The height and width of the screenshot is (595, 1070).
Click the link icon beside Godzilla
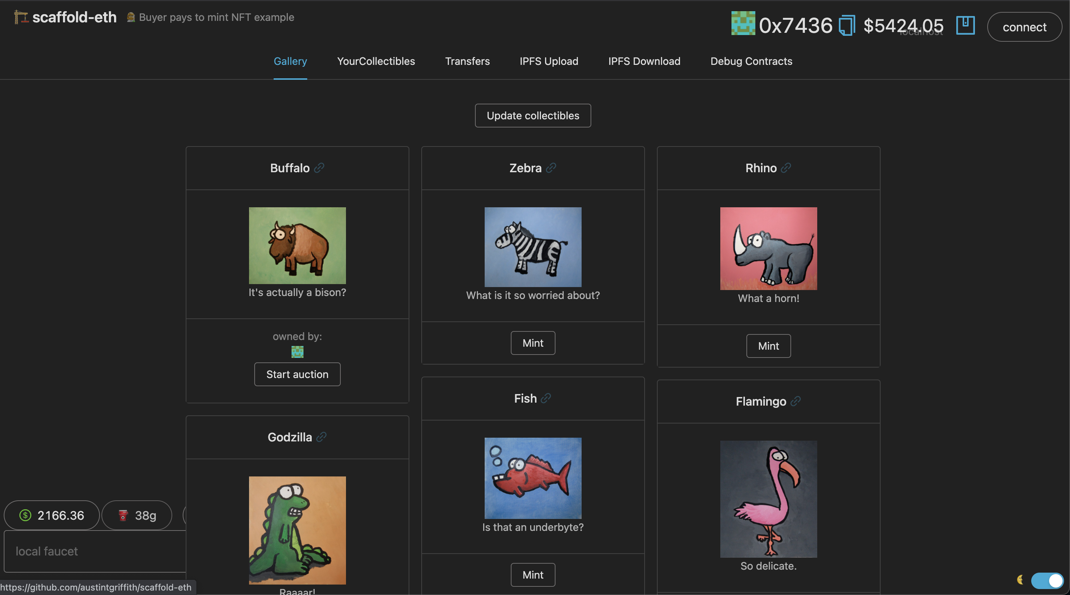[321, 437]
